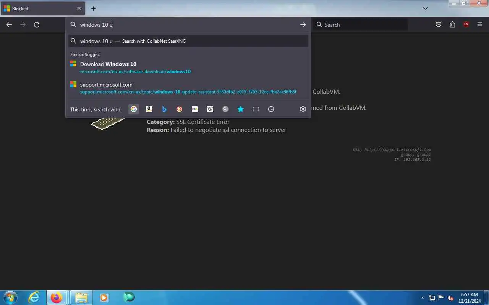Search with the gray magnifier engine icon
This screenshot has height=305, width=489.
click(225, 109)
